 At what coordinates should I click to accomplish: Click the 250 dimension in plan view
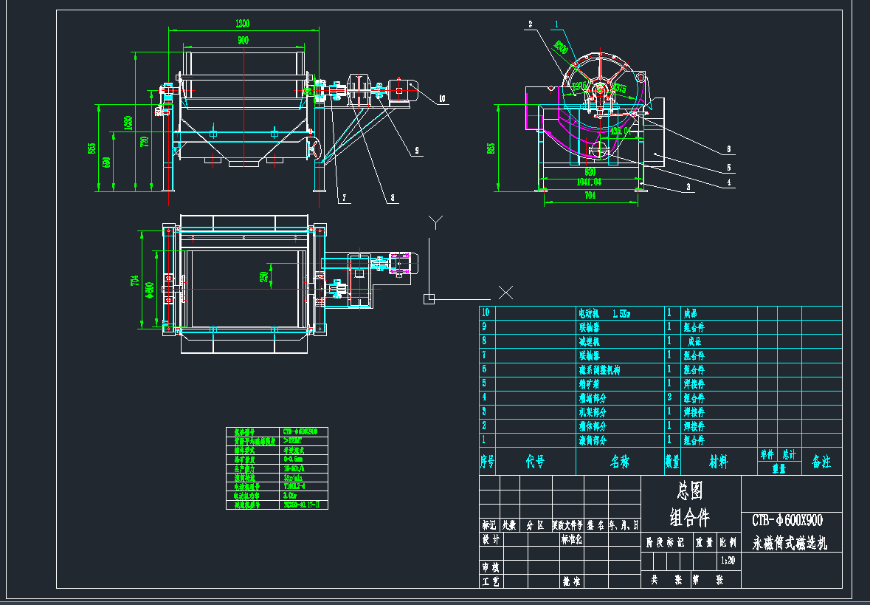[x=263, y=276]
